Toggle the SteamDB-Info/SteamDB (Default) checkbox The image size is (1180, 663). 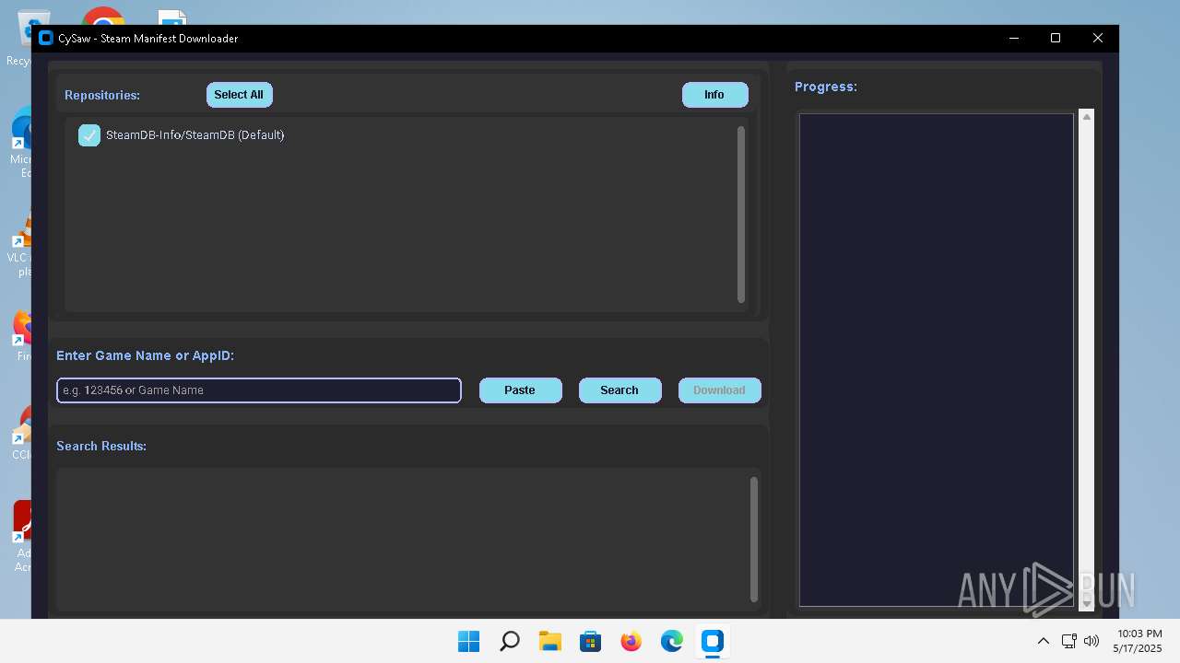[89, 135]
